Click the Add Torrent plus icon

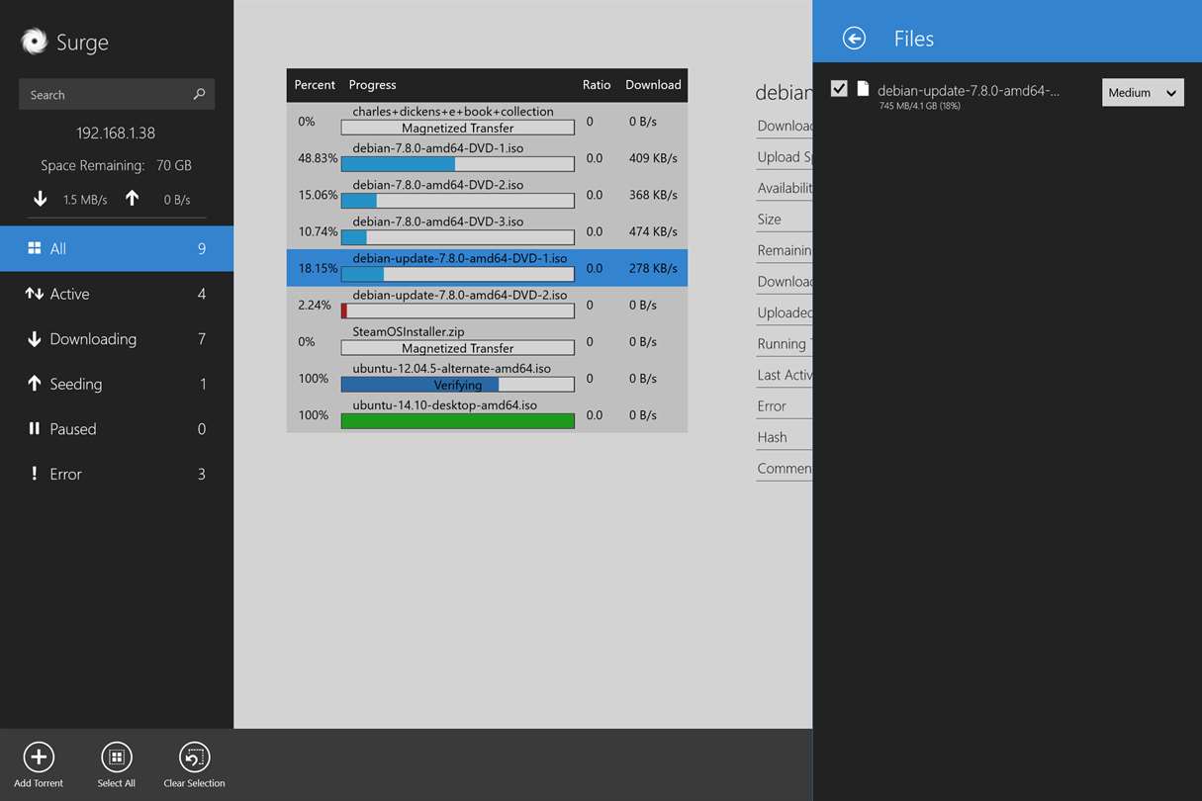tap(39, 757)
